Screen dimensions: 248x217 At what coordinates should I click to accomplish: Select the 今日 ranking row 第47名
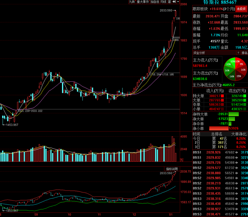[x=220, y=138]
